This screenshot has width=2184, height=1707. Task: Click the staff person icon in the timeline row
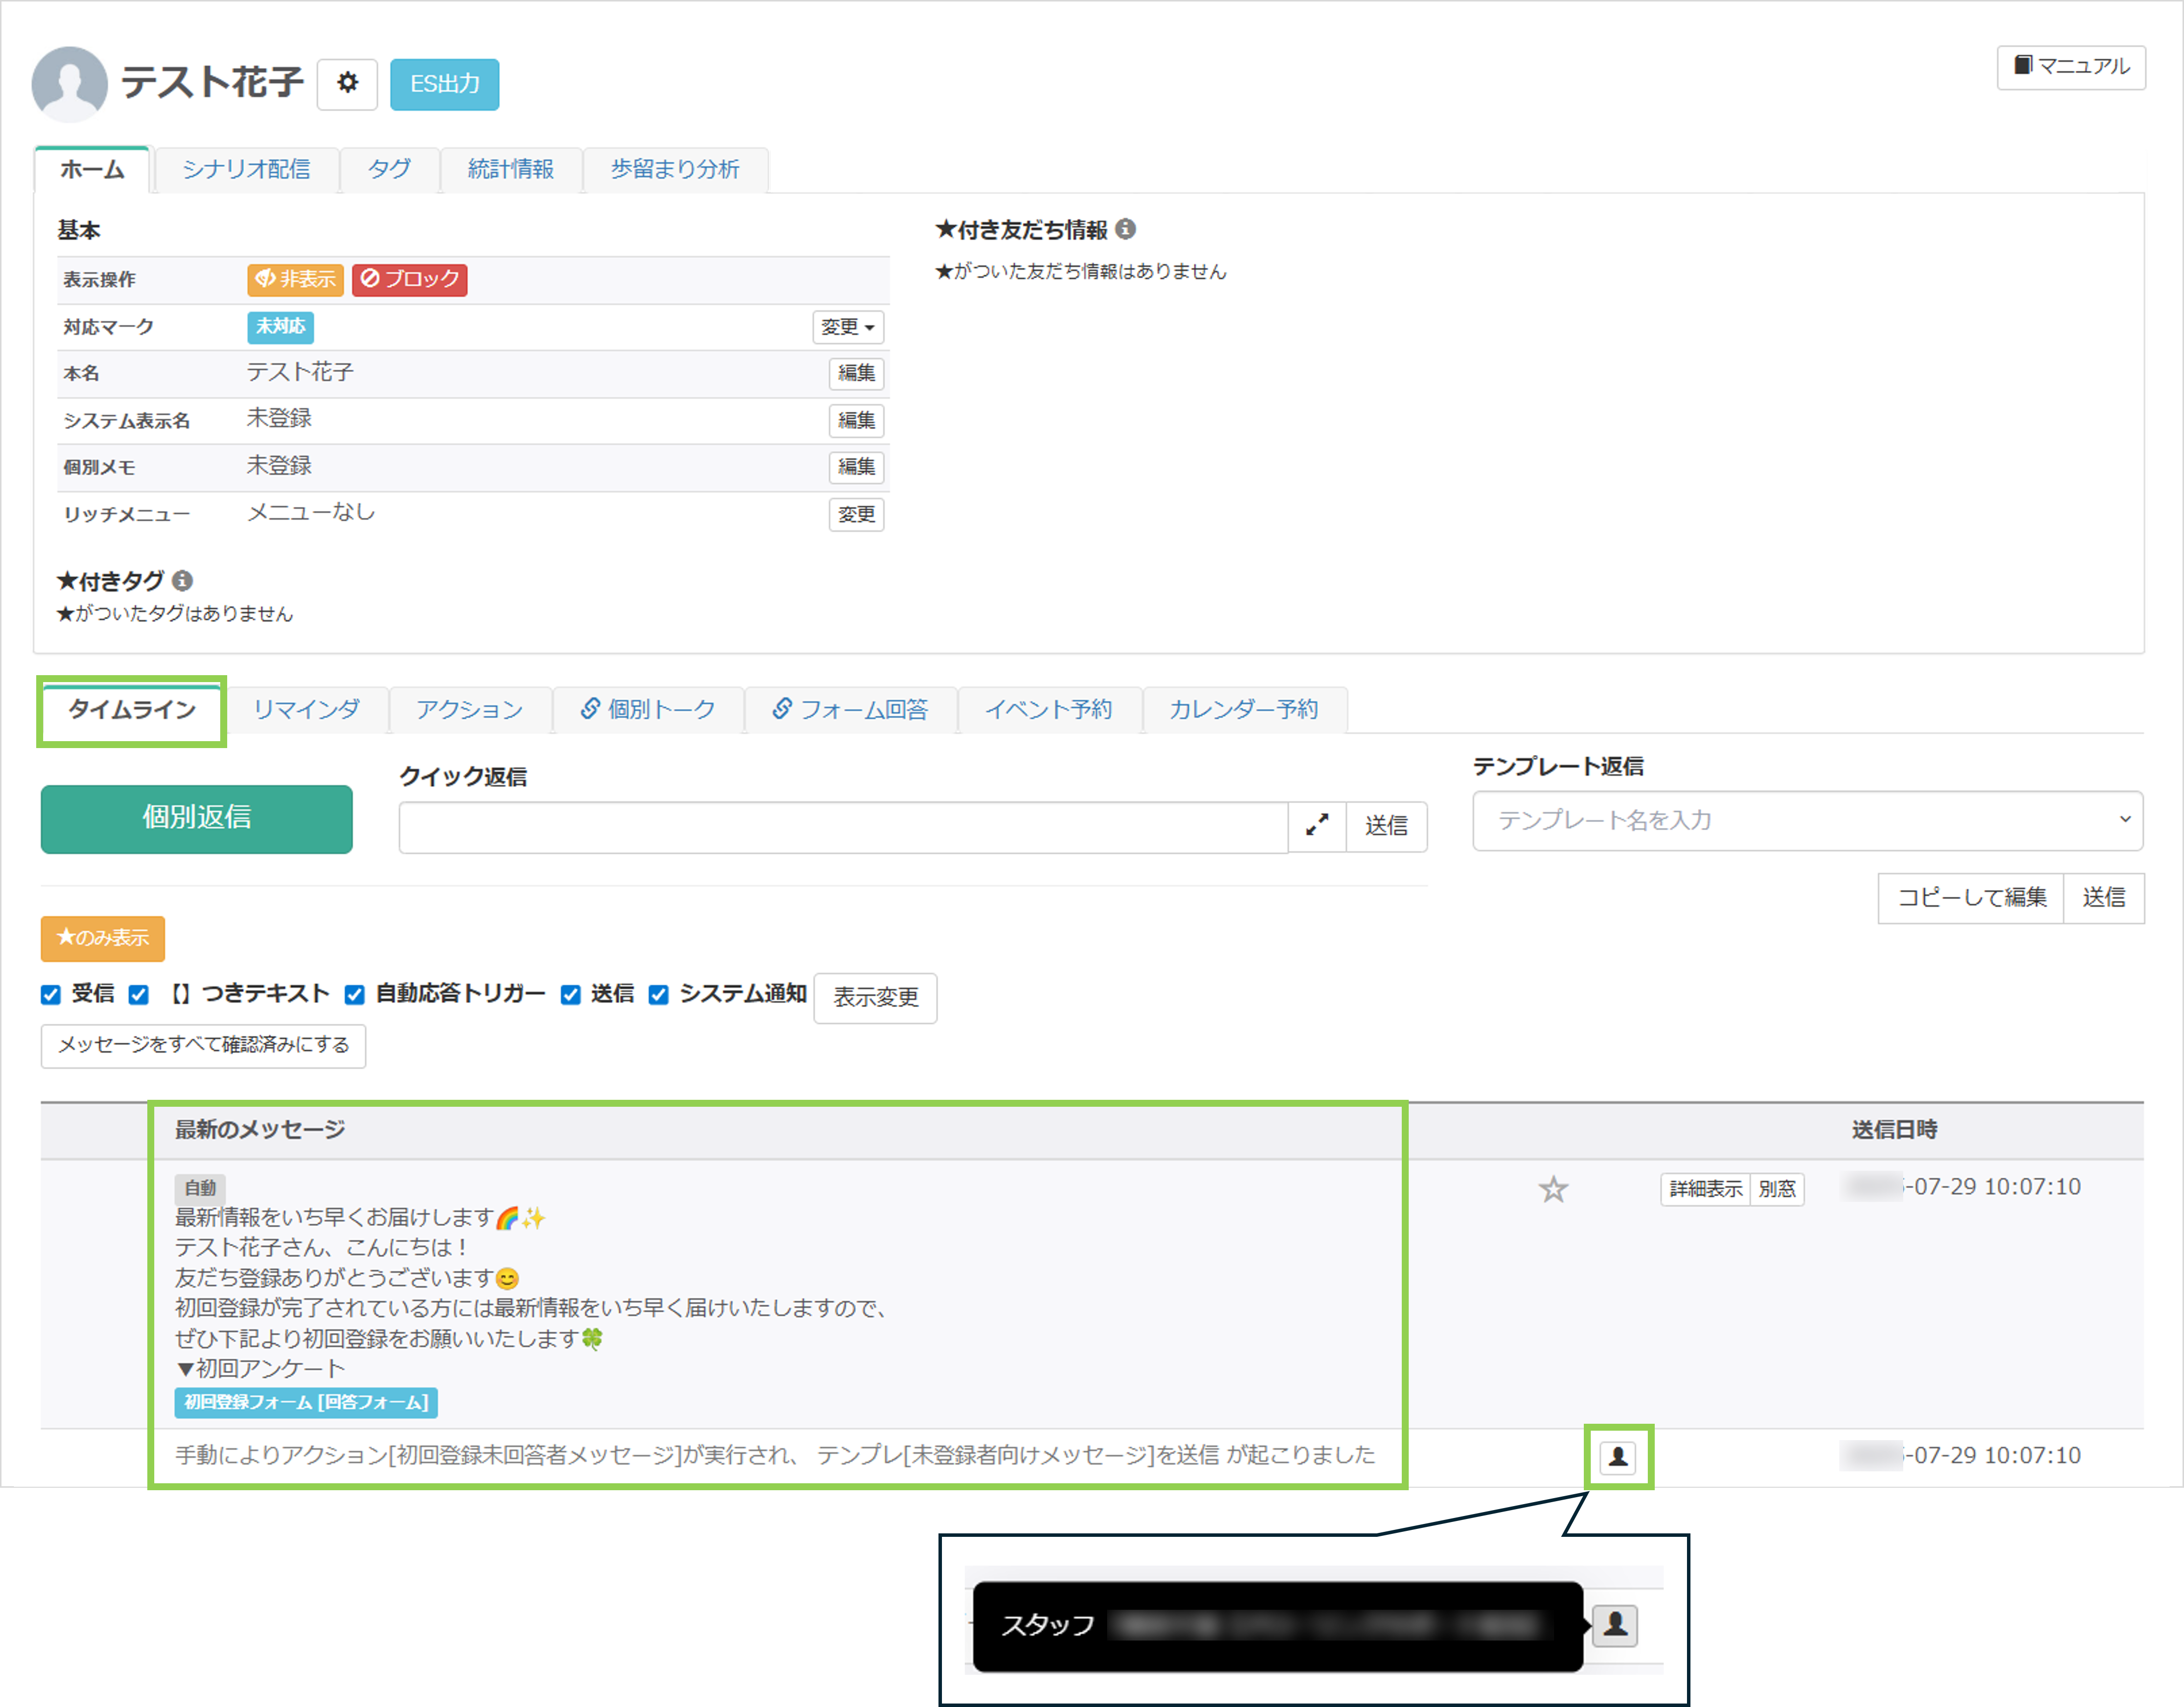pyautogui.click(x=1618, y=1457)
